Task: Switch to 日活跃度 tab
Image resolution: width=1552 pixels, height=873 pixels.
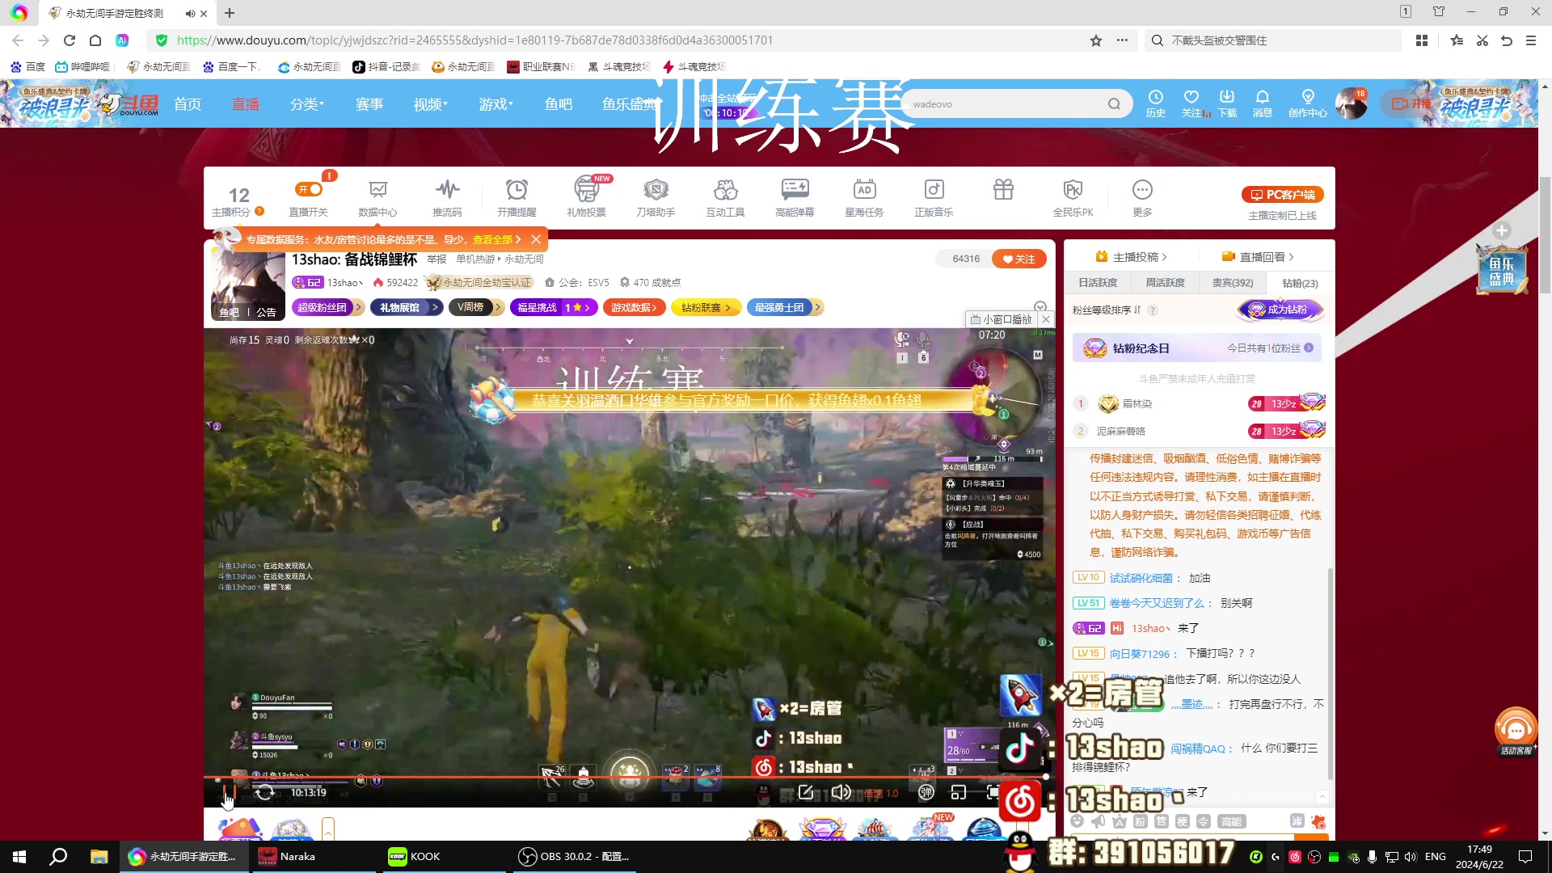Action: tap(1098, 283)
